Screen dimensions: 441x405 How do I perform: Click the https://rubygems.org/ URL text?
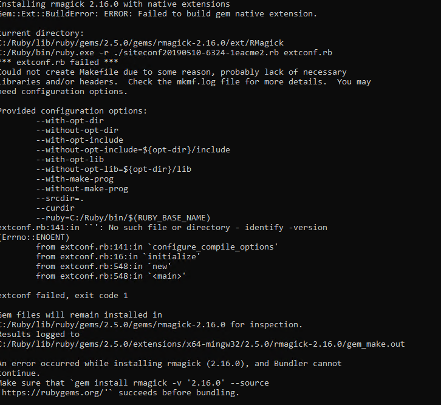pos(54,393)
